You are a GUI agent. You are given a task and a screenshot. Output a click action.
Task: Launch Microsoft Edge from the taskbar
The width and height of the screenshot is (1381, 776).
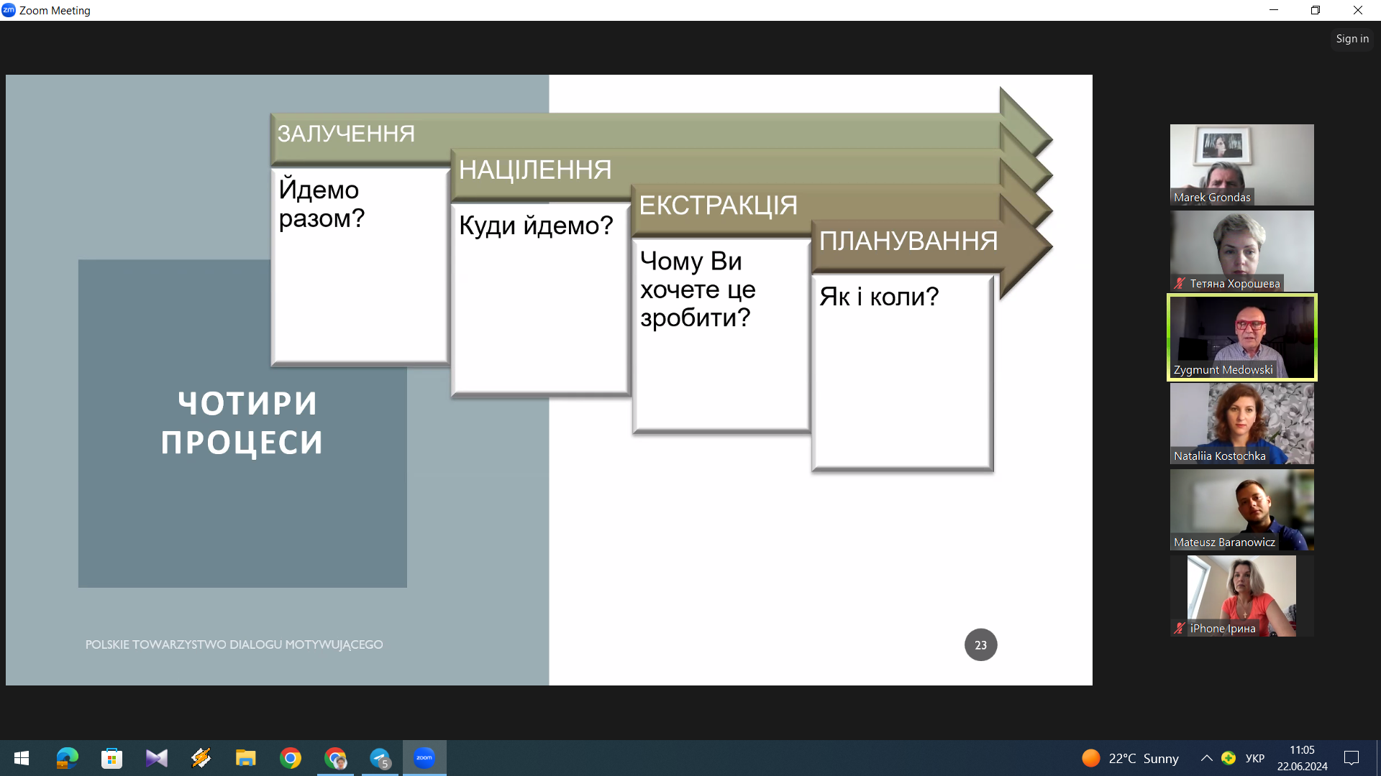pos(67,758)
